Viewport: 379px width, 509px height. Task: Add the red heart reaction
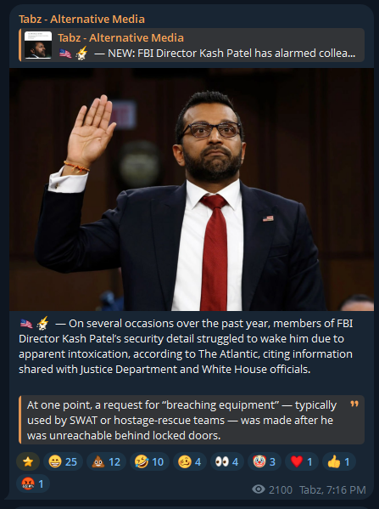coord(302,461)
